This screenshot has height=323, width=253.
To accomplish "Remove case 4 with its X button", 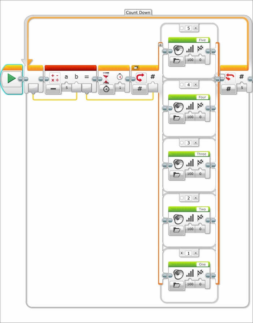I will click(196, 84).
